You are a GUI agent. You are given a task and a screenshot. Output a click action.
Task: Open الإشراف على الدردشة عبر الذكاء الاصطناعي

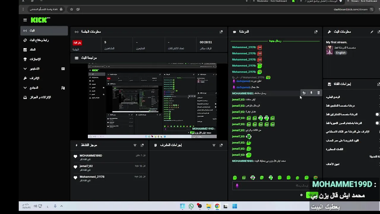pos(348,132)
